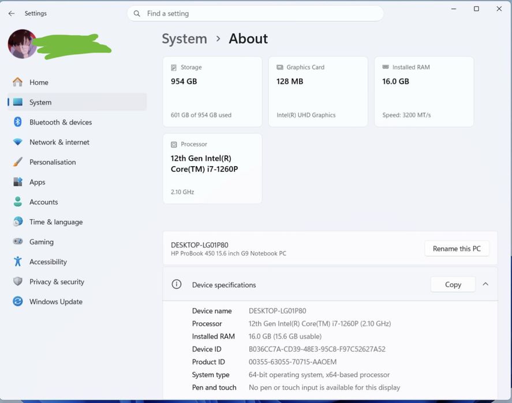Click the search magnifier icon
The image size is (512, 403).
click(x=137, y=14)
